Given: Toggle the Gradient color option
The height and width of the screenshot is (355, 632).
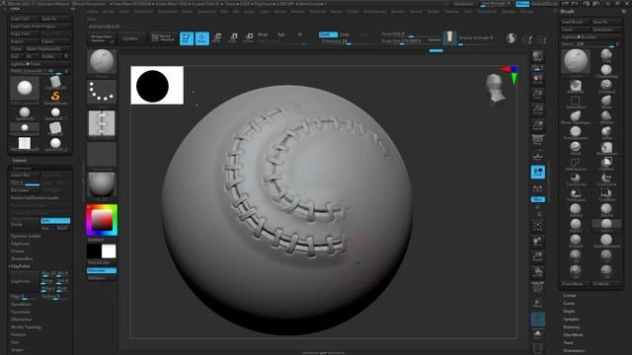Looking at the screenshot, I should point(102,240).
